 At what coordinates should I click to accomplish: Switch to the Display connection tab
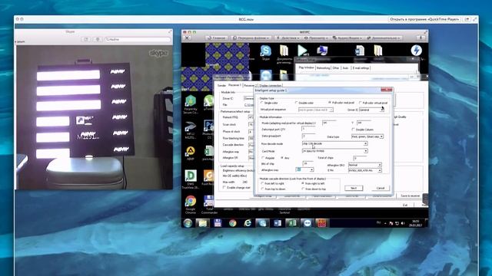tap(270, 85)
